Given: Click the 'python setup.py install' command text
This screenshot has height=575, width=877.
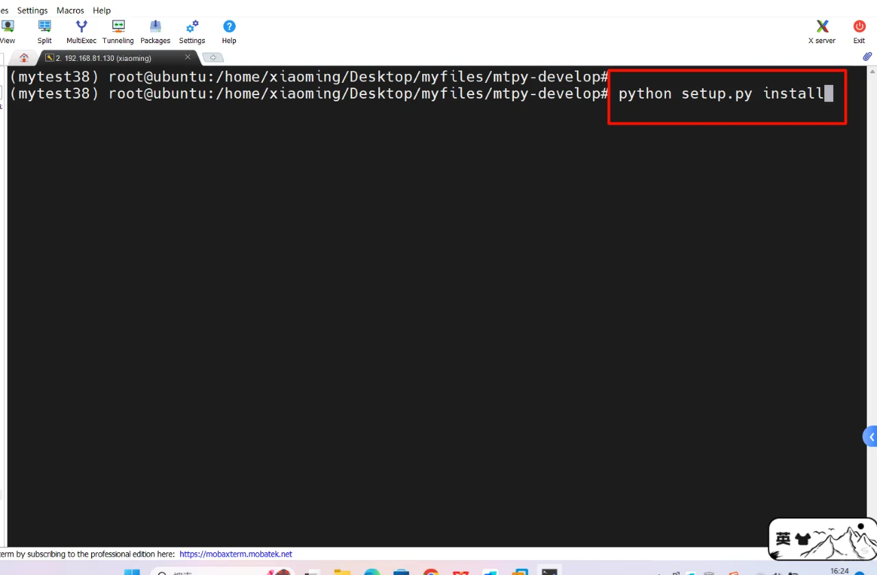Looking at the screenshot, I should pos(721,94).
